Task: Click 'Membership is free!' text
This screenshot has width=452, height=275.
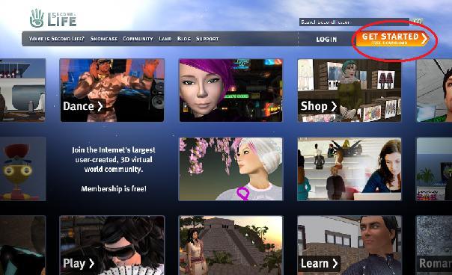Action: coord(114,189)
